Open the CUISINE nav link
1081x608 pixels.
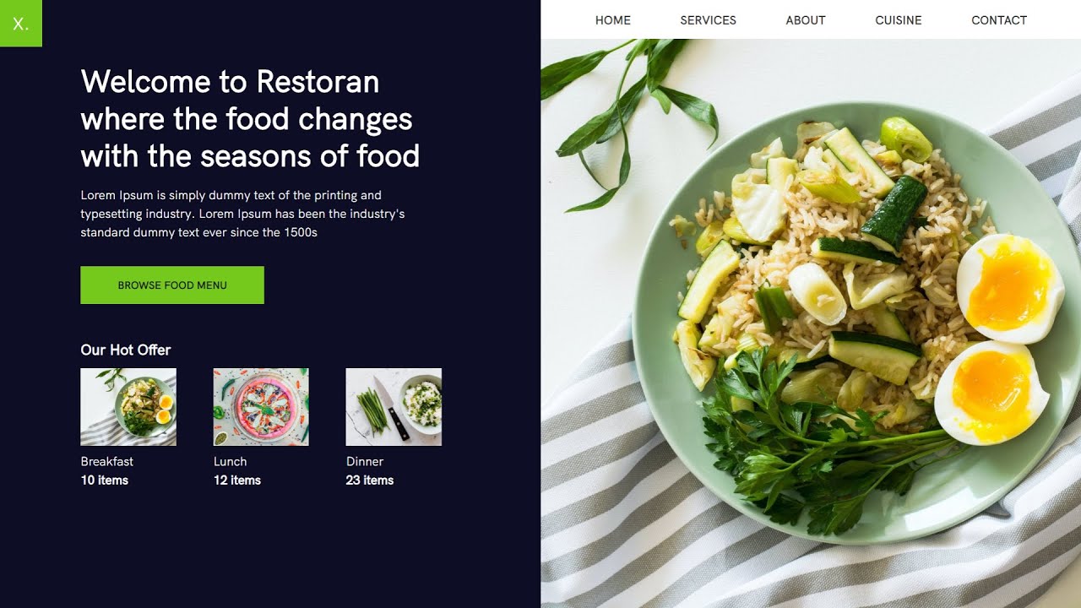tap(898, 20)
